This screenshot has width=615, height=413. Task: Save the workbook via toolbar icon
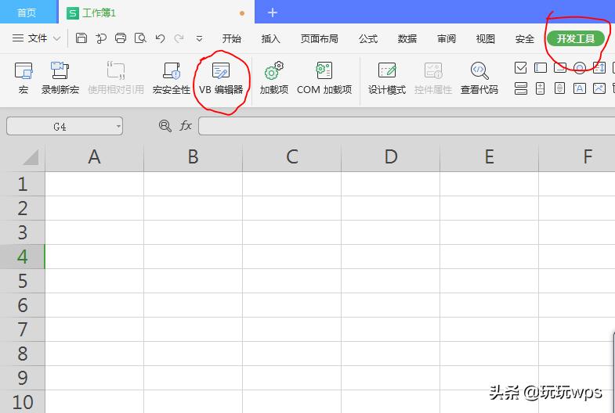[81, 38]
